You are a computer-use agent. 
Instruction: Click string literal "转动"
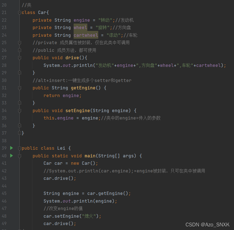(x=105, y=20)
